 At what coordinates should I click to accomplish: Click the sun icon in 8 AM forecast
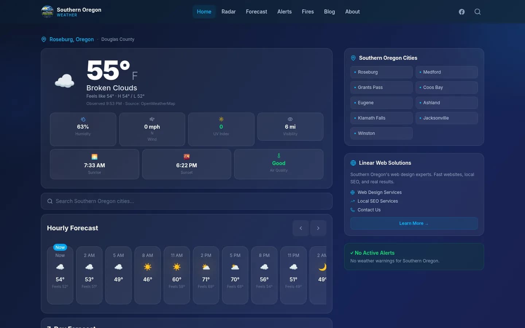coord(148,267)
